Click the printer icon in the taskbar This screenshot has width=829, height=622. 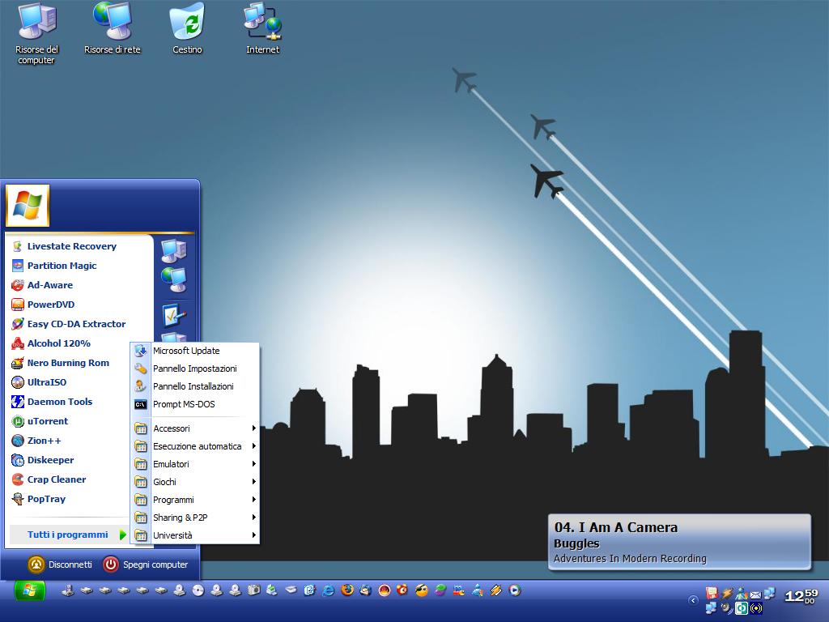pos(272,590)
